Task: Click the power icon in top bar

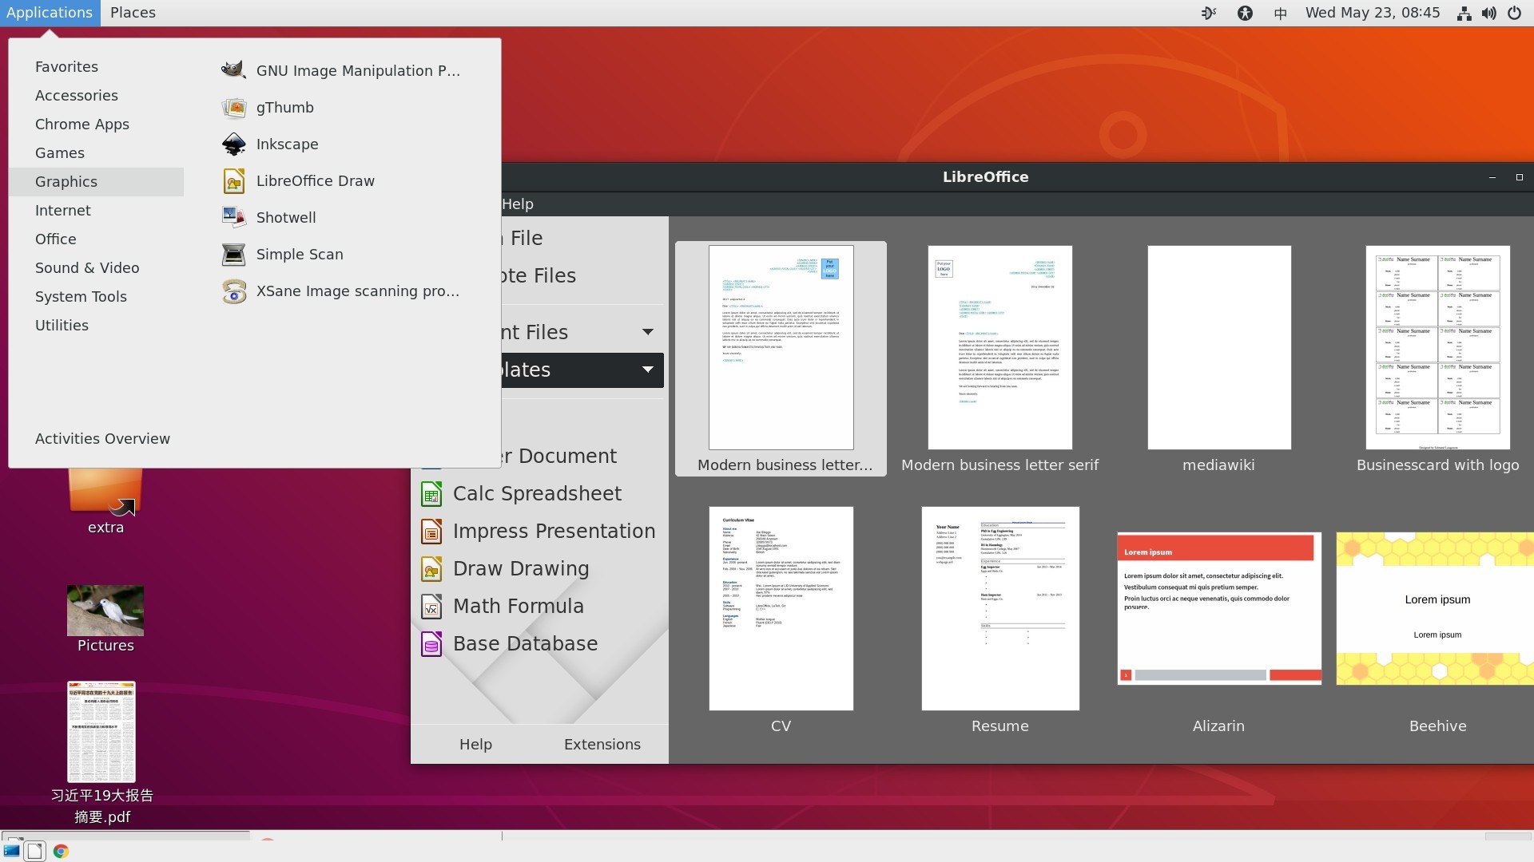Action: pos(1514,13)
